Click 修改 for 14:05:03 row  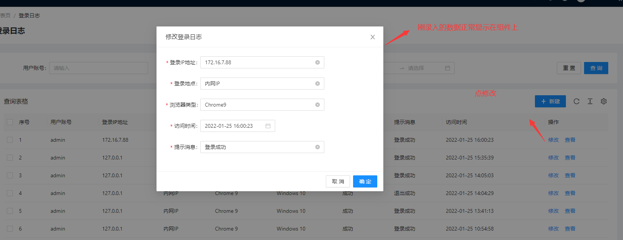[553, 175]
